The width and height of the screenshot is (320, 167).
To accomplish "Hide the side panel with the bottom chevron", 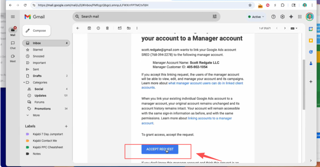I will pyautogui.click(x=311, y=161).
